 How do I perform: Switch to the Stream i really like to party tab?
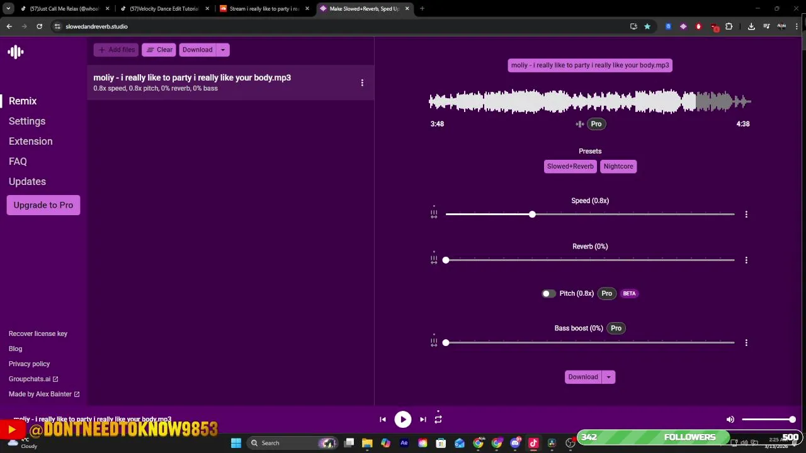point(264,9)
